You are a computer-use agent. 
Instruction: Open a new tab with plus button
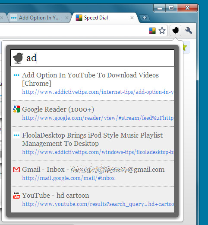[145, 18]
